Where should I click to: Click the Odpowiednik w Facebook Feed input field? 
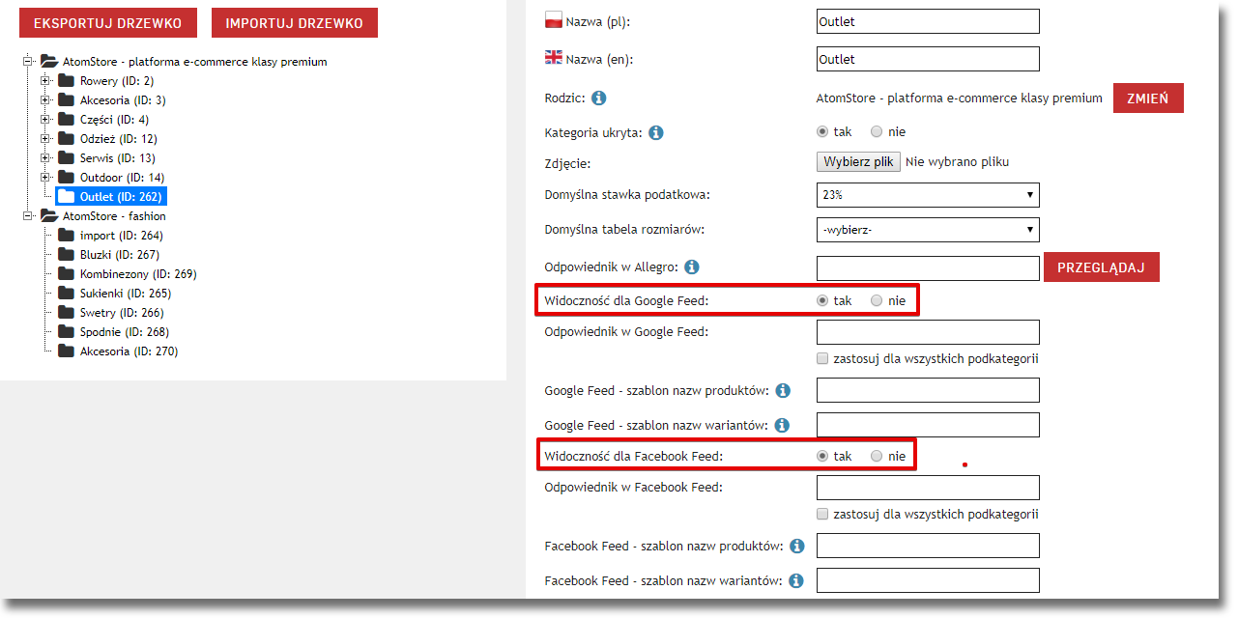928,488
